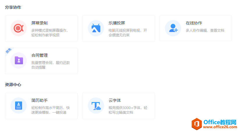Open the 简历助手 title

pos(40,100)
